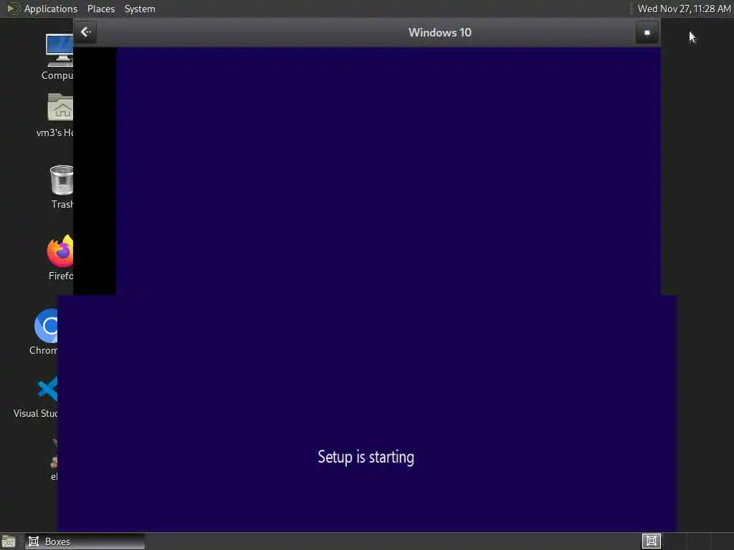The image size is (734, 550).
Task: Launch the Chromium desktop icon
Action: pyautogui.click(x=46, y=326)
